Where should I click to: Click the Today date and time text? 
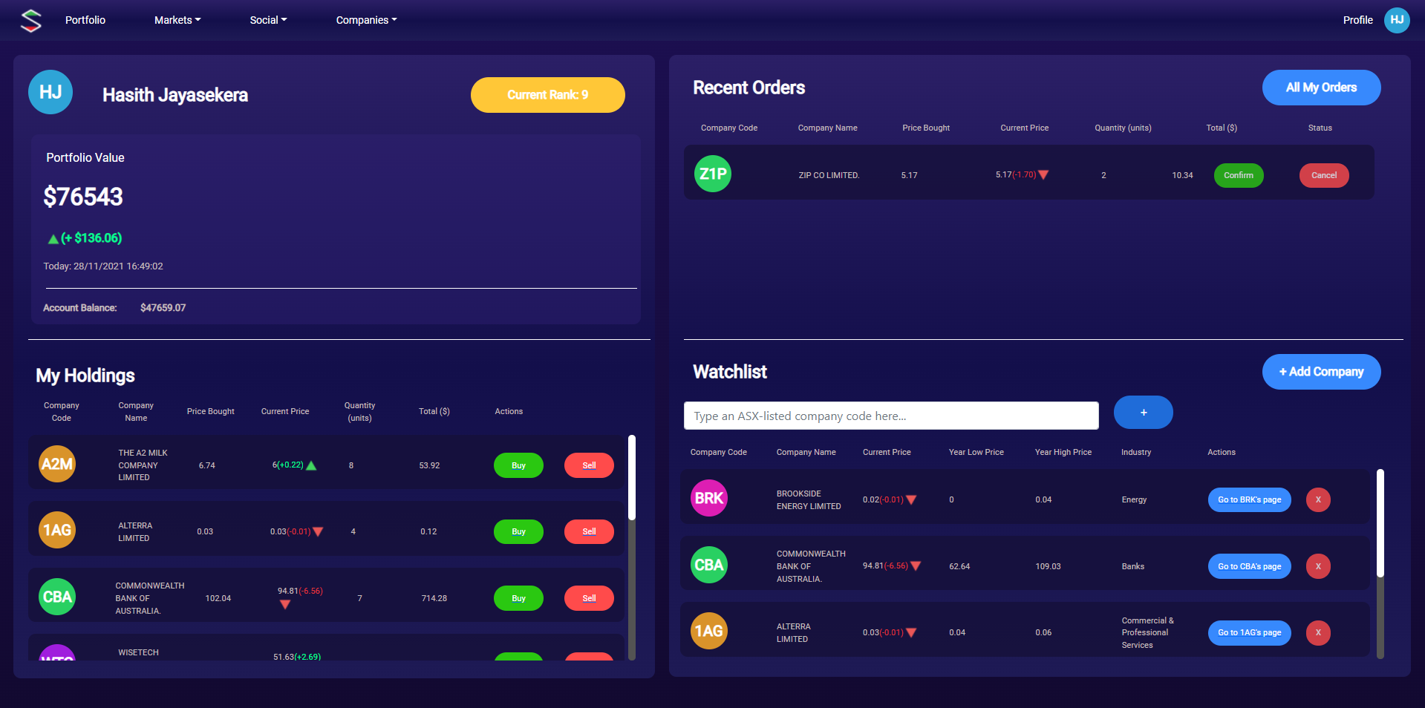coord(103,266)
